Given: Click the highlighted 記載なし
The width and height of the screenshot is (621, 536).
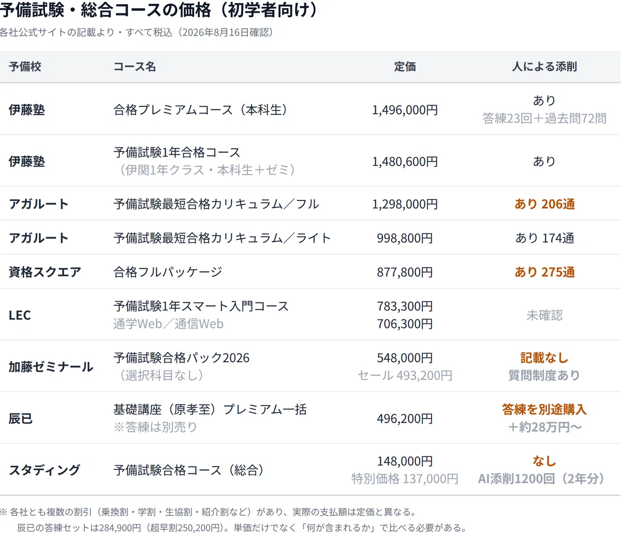Looking at the screenshot, I should tap(544, 358).
